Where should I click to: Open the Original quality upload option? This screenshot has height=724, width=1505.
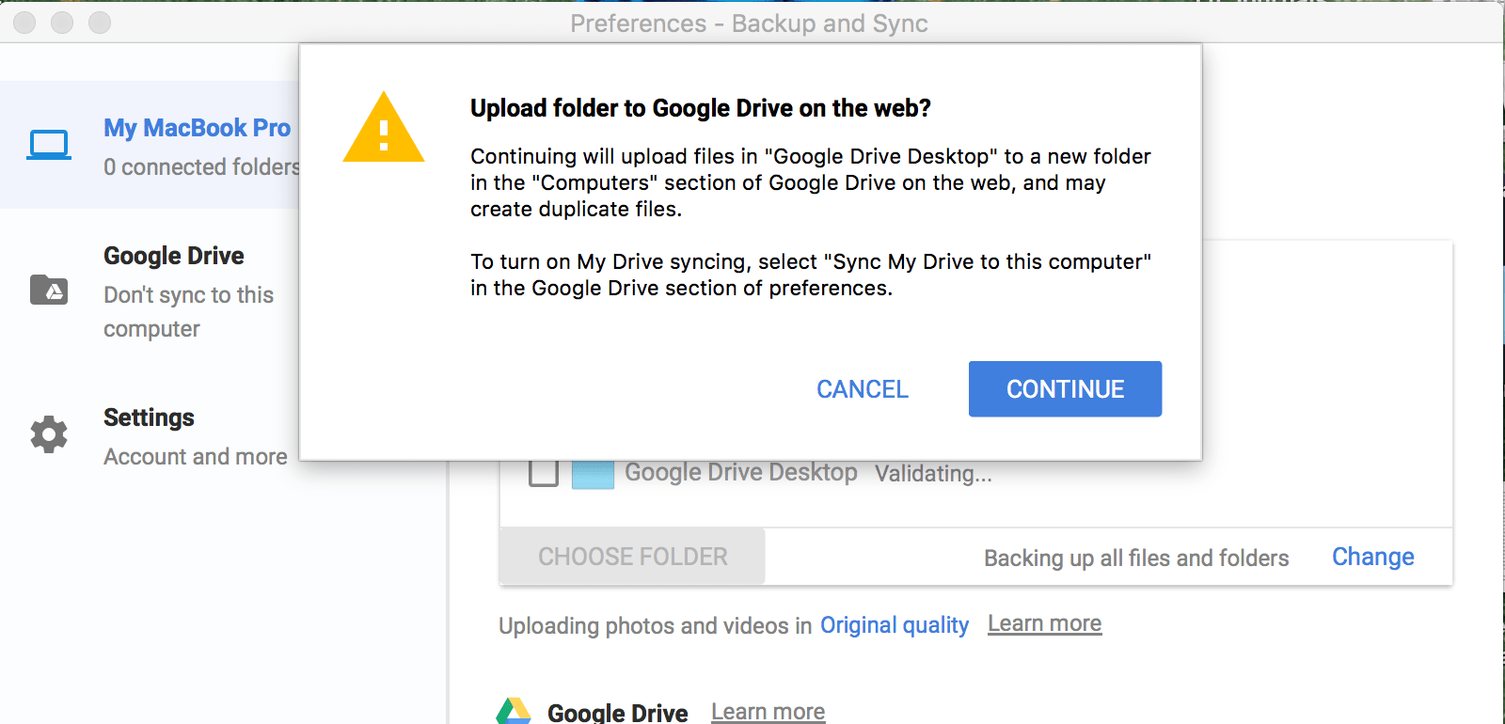click(x=895, y=625)
